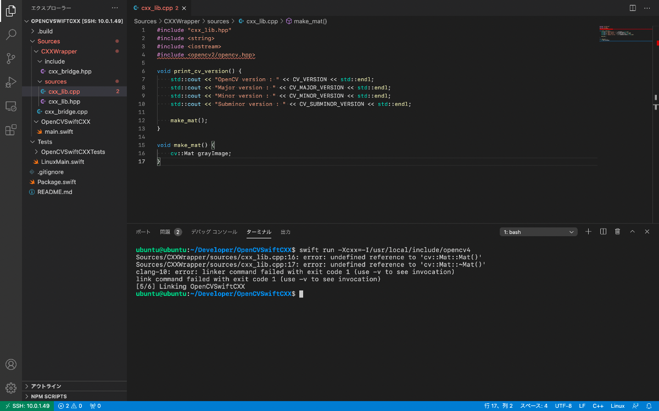The width and height of the screenshot is (659, 411).
Task: Switch to the ポート ports tab
Action: 143,232
